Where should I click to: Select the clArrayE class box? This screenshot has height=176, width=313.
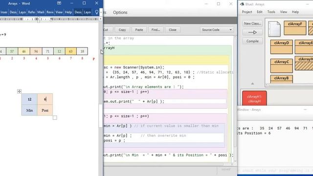click(x=304, y=47)
